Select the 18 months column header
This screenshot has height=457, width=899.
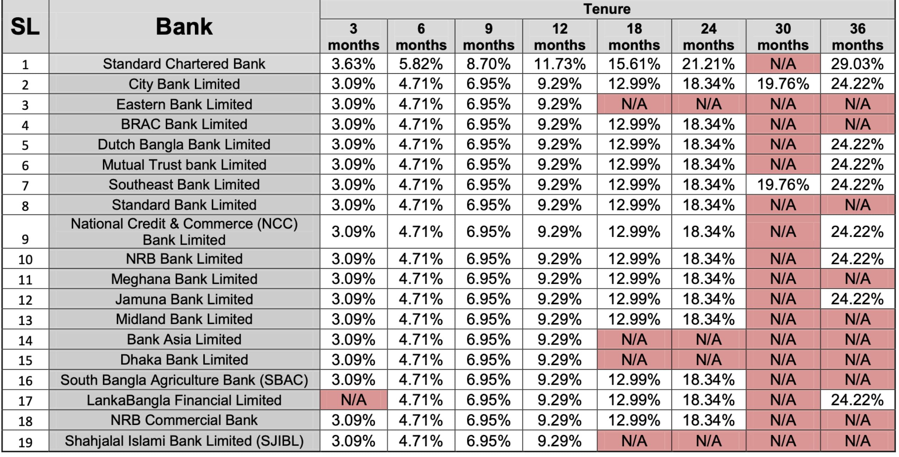click(x=634, y=37)
